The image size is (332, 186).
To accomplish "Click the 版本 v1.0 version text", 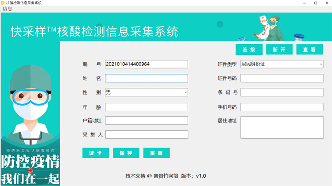I will point(193,176).
